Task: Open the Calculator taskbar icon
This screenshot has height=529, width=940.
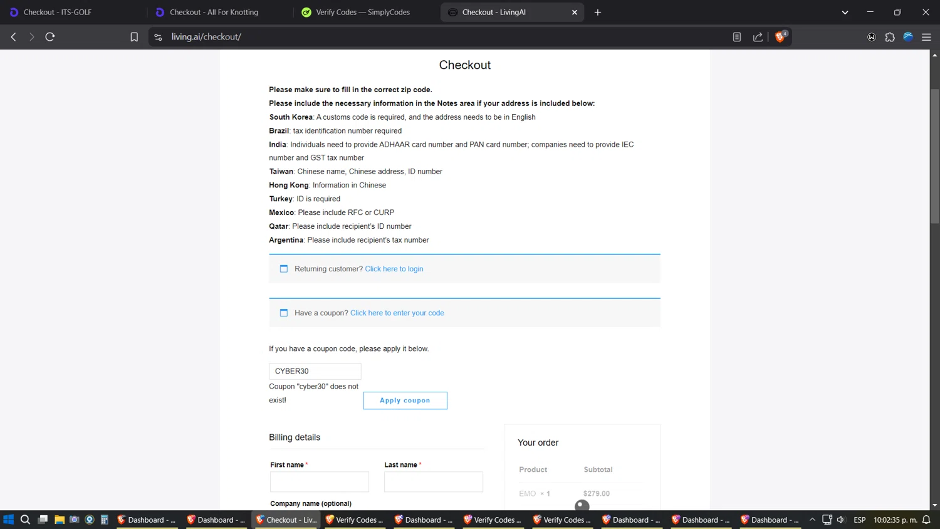Action: 105,520
